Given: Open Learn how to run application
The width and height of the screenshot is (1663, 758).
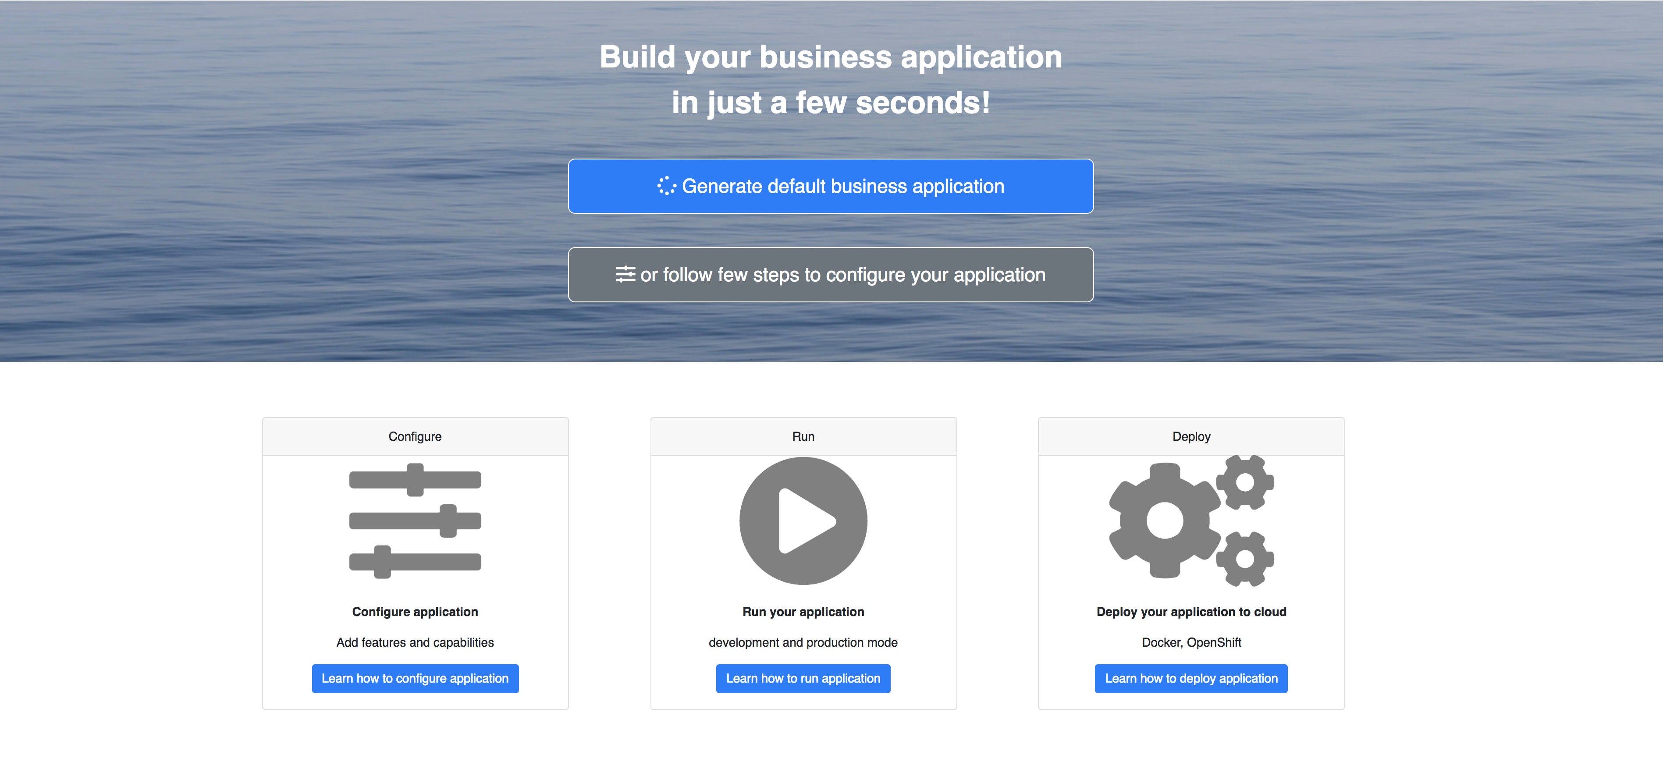Looking at the screenshot, I should tap(803, 679).
